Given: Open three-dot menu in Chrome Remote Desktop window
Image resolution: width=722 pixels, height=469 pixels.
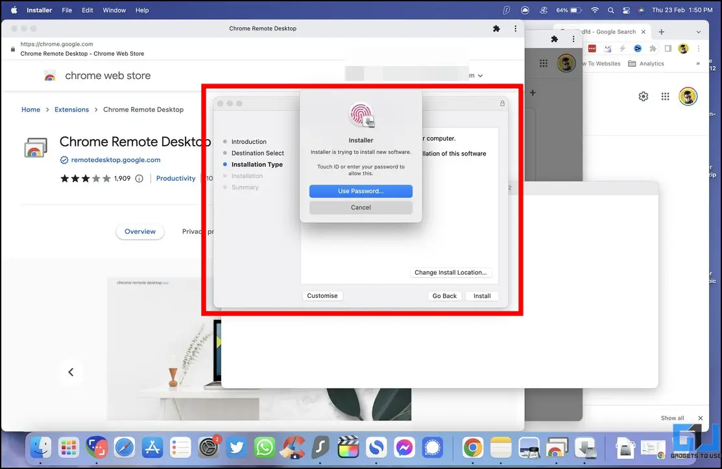Looking at the screenshot, I should [x=515, y=29].
